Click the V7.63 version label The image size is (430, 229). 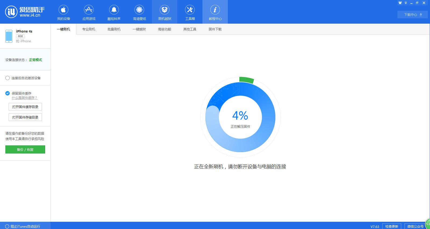coord(375,227)
